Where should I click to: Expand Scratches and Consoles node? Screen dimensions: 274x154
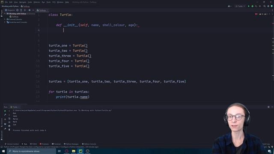pos(5,22)
